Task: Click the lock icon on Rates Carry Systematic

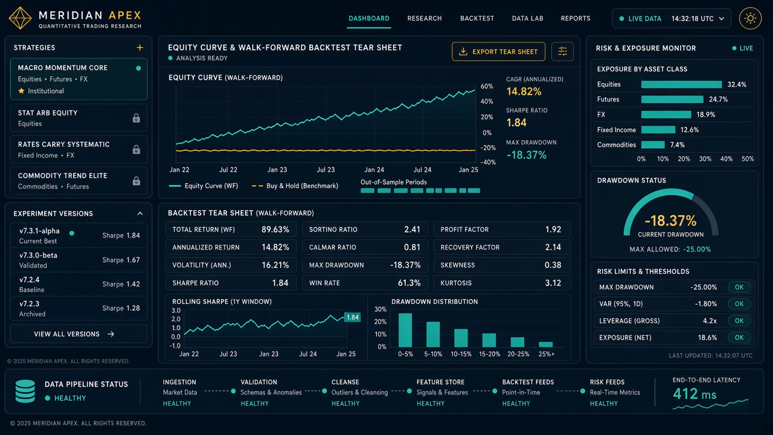Action: click(136, 149)
